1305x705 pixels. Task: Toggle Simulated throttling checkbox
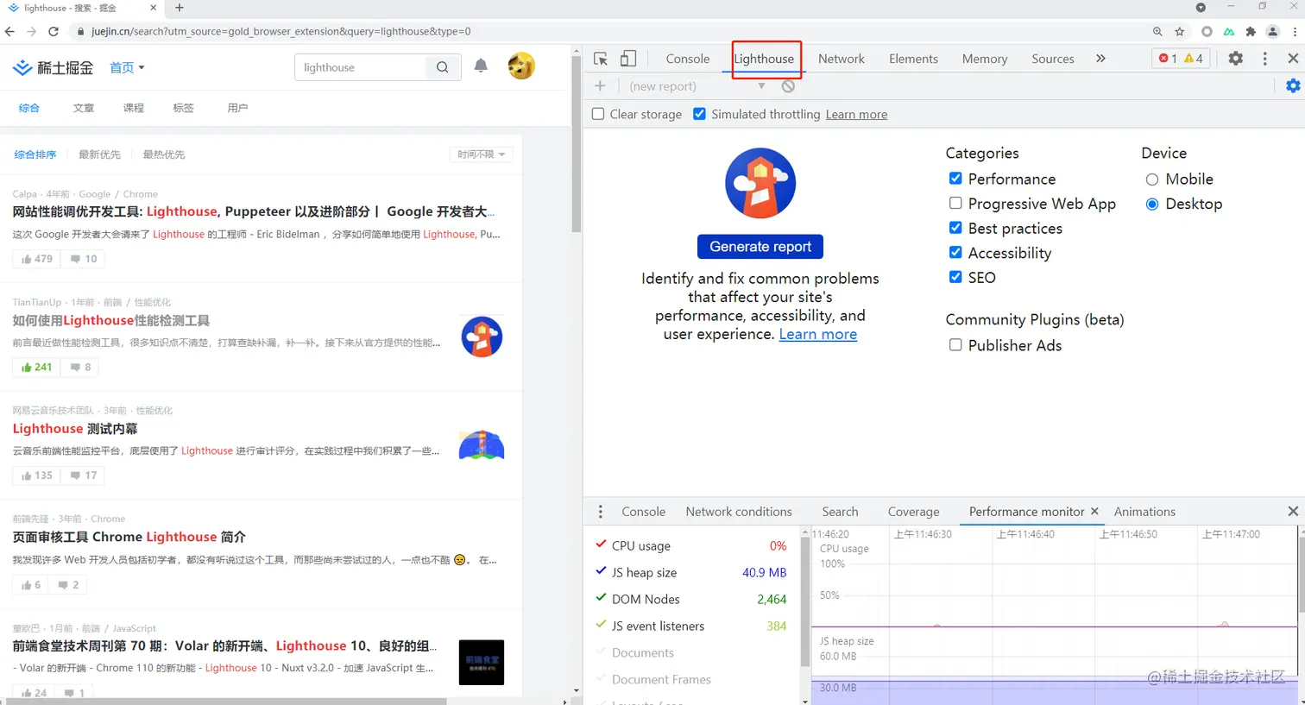pyautogui.click(x=700, y=114)
